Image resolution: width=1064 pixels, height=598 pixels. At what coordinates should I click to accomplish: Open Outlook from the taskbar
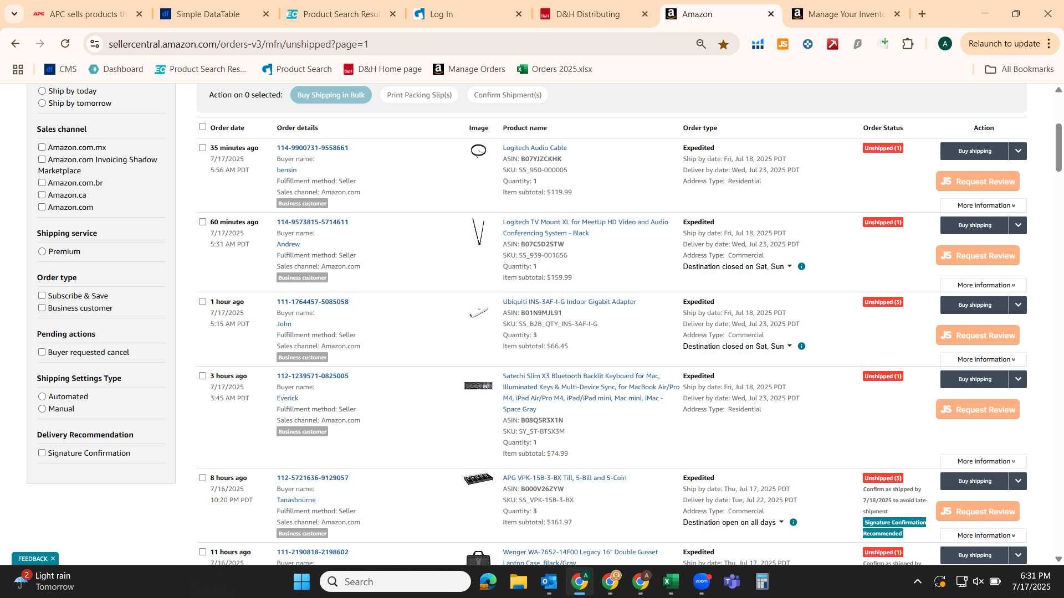coord(549,582)
